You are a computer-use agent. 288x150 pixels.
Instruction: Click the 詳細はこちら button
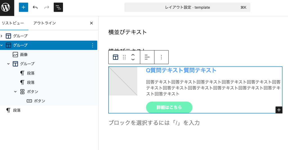(x=169, y=107)
